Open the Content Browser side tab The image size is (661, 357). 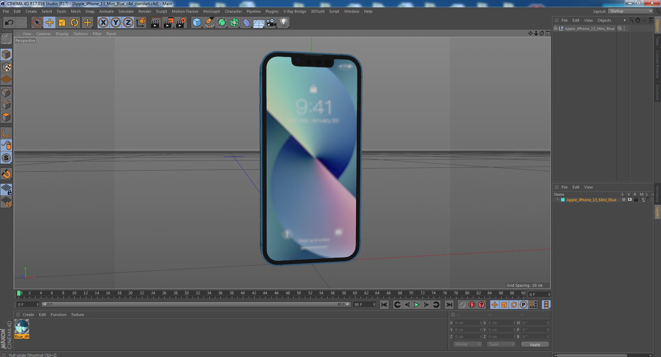coord(657,64)
